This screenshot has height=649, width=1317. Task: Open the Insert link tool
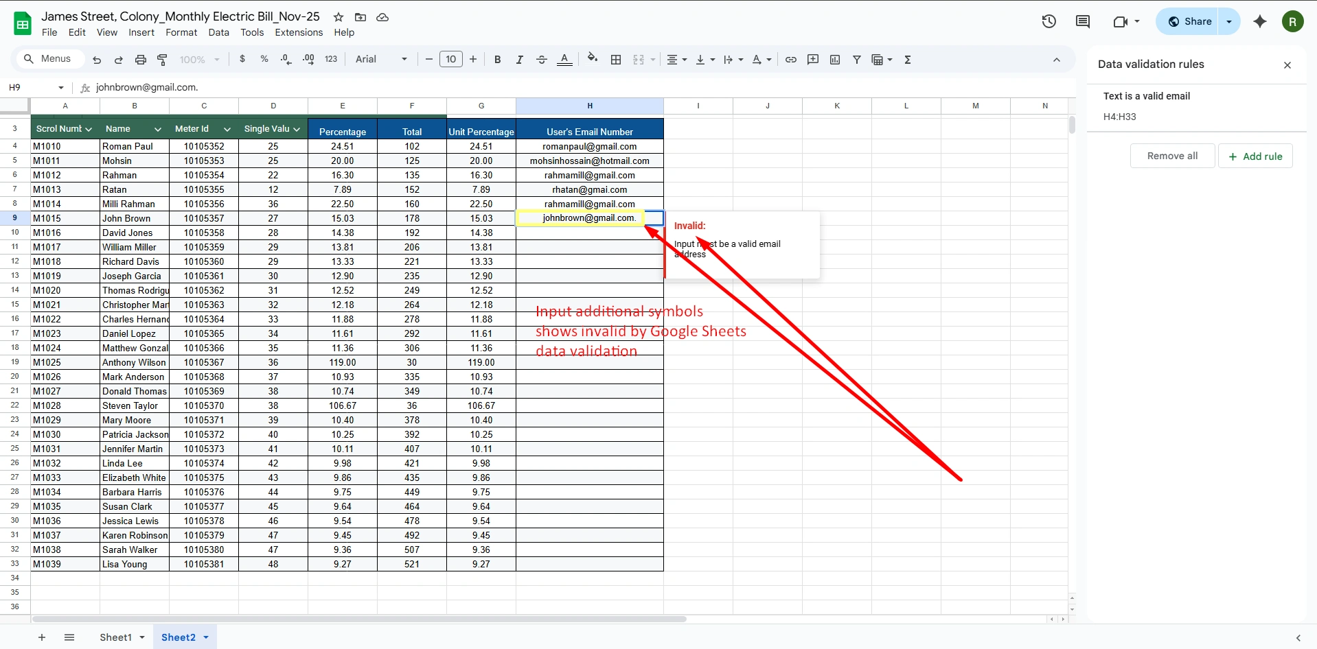(x=790, y=60)
